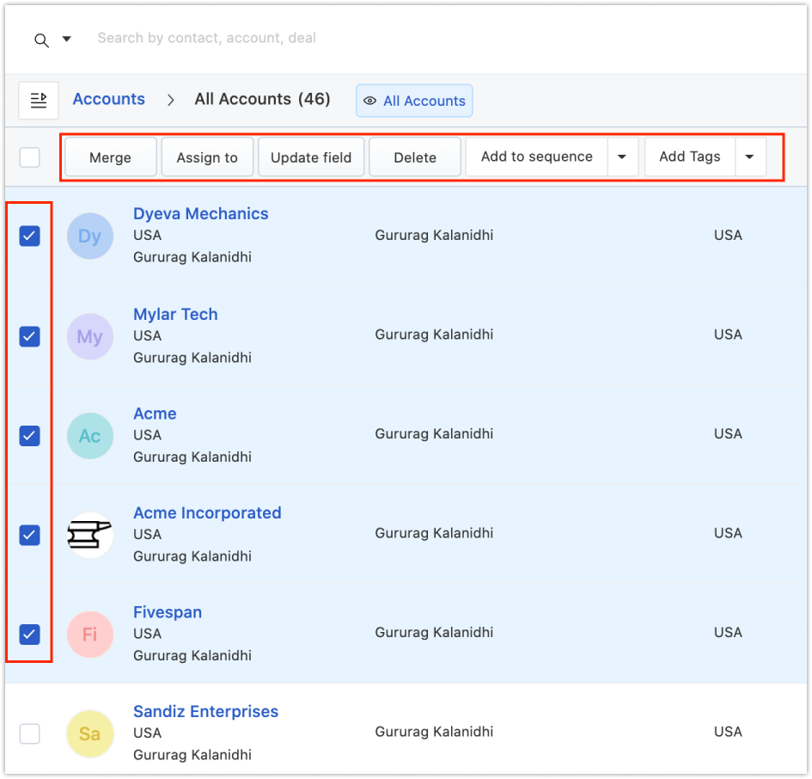Viewport: 812px width, 779px height.
Task: Open the Acme account link
Action: tap(155, 414)
